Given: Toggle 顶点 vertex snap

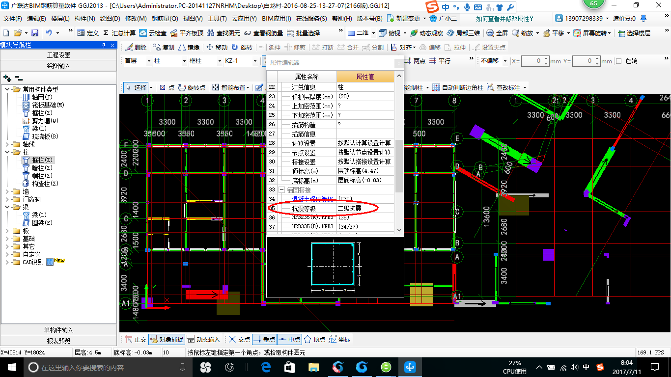Looking at the screenshot, I should [x=315, y=339].
